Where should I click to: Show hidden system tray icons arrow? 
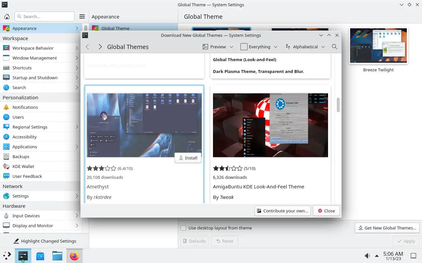[x=377, y=256]
